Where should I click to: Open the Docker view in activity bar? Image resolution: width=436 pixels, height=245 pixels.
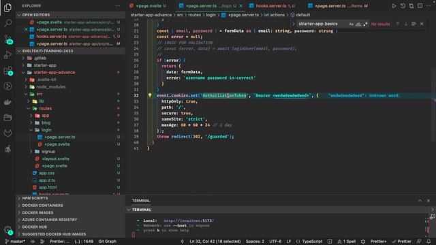(7, 102)
